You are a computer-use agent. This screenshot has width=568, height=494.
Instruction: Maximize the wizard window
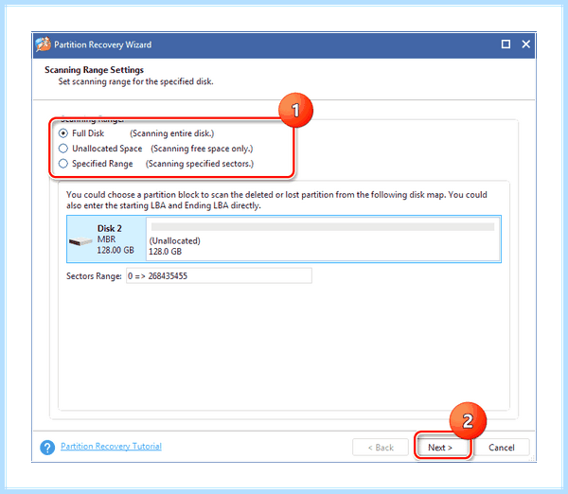(506, 44)
